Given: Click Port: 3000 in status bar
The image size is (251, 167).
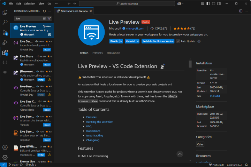Looking at the screenshot, I should pos(216,165).
